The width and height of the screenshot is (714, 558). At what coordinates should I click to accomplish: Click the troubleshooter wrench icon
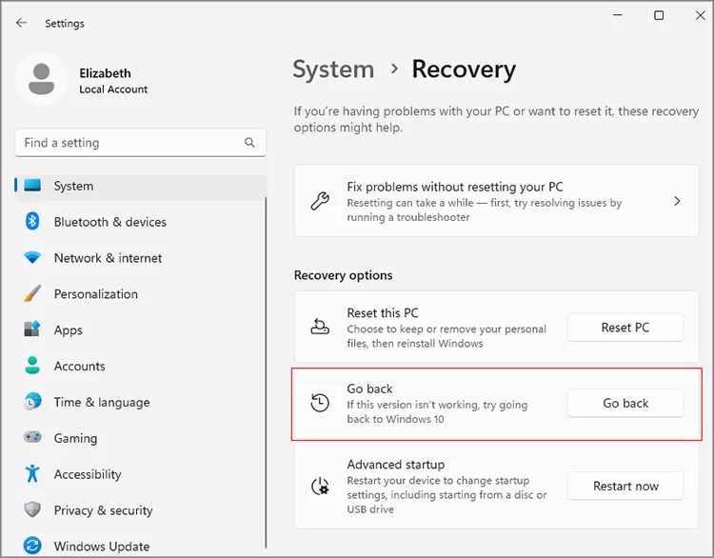click(320, 201)
